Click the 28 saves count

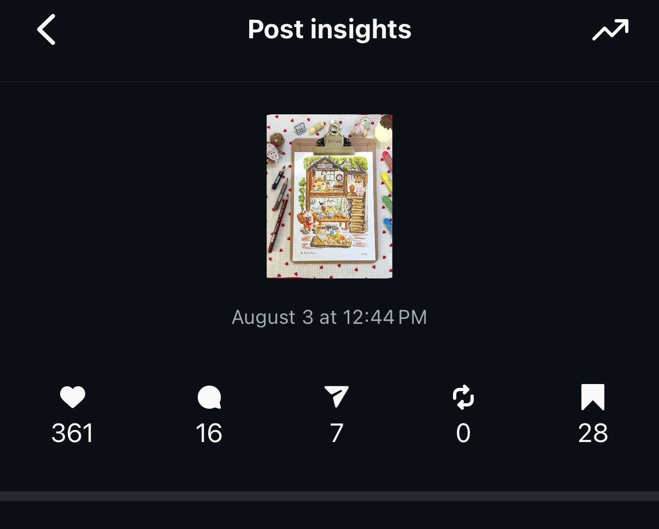click(593, 433)
